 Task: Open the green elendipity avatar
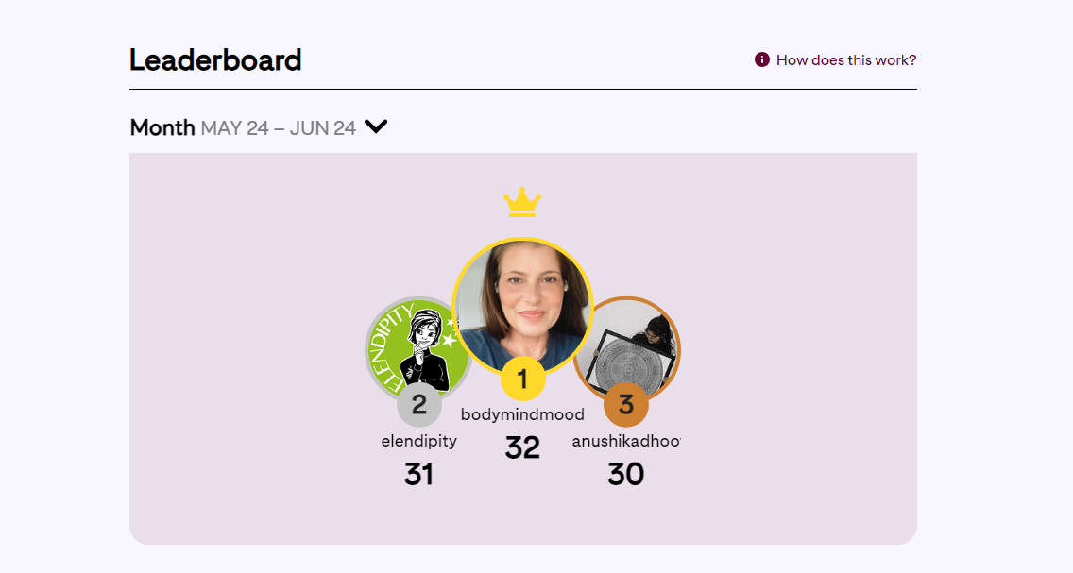416,345
